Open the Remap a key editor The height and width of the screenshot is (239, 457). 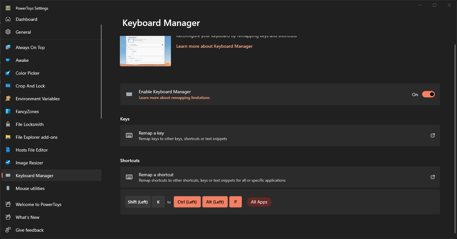[x=280, y=136]
